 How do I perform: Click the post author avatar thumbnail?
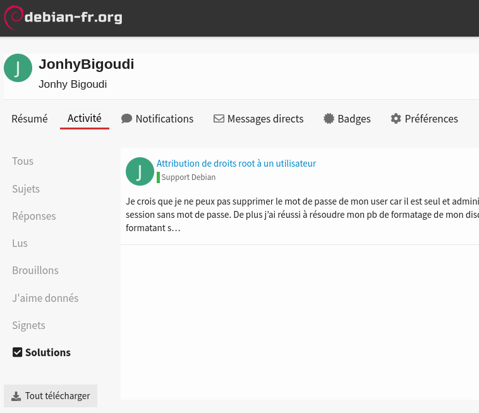pos(140,171)
